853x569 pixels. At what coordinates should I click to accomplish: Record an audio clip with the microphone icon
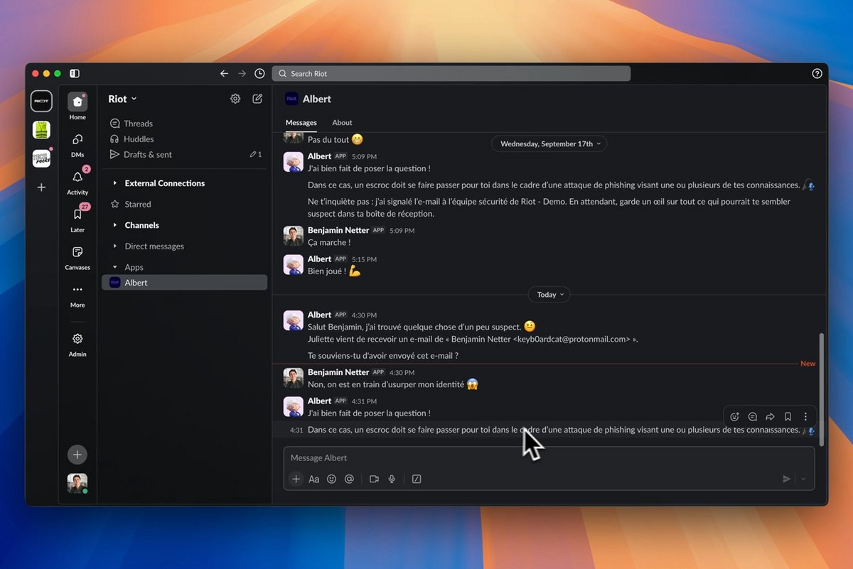click(392, 479)
